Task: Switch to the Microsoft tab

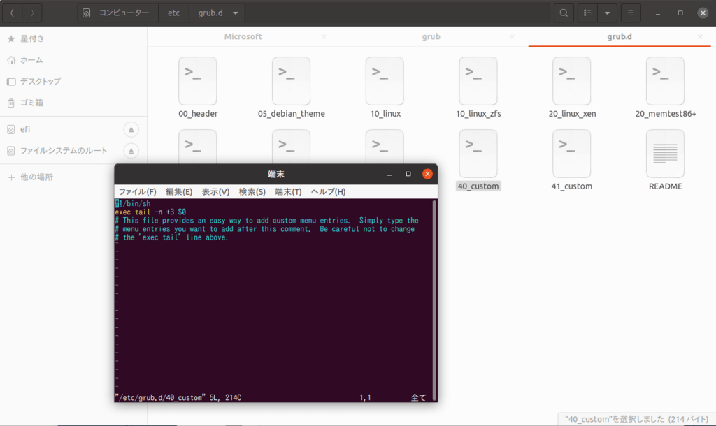Action: click(x=243, y=36)
